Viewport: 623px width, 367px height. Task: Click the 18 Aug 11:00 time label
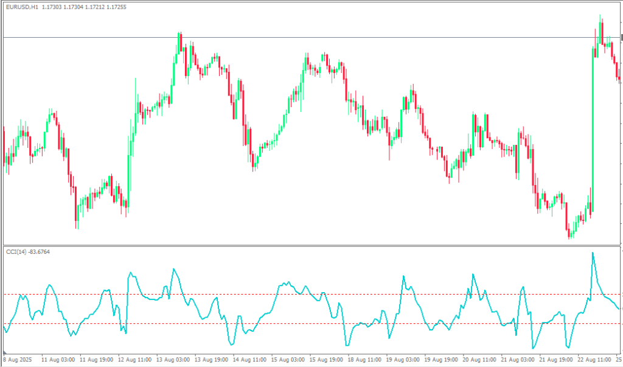(365, 360)
